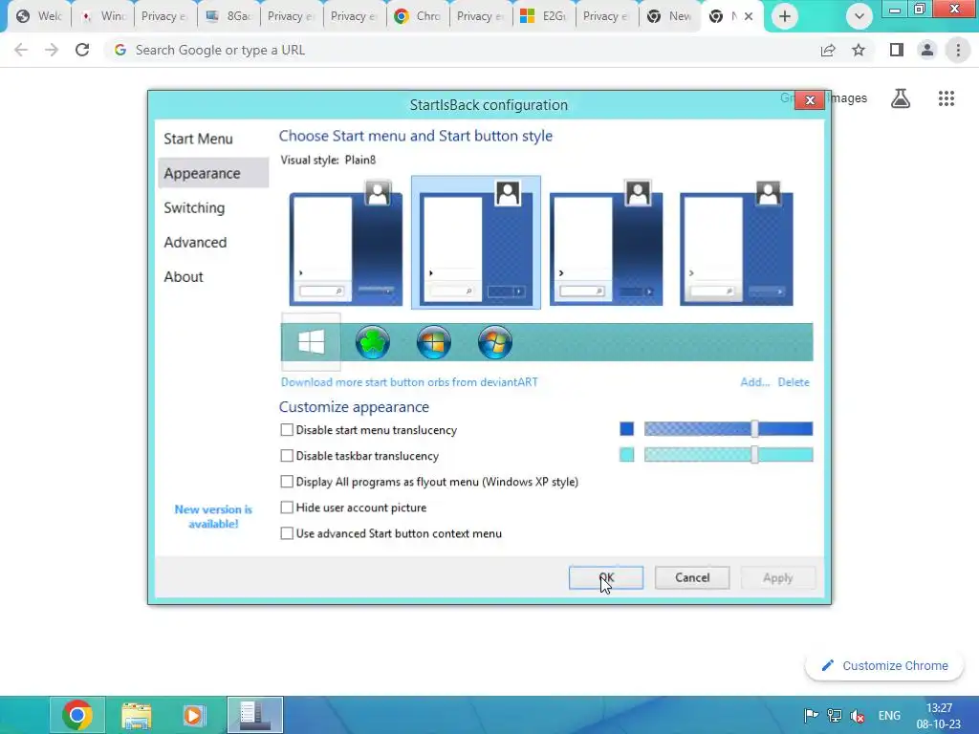Select the Windows 7 style start orb
Viewport: 979px width, 734px height.
pyautogui.click(x=495, y=342)
